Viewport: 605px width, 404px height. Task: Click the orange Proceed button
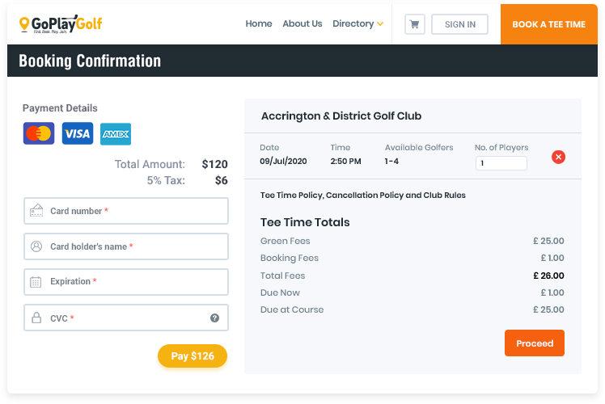pyautogui.click(x=535, y=343)
